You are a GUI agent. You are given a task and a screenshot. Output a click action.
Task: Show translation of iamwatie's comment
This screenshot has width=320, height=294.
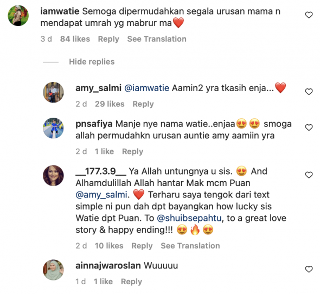[157, 39]
